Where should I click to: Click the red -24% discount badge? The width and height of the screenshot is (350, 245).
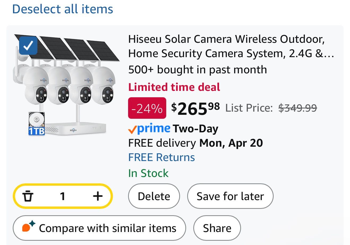click(147, 108)
